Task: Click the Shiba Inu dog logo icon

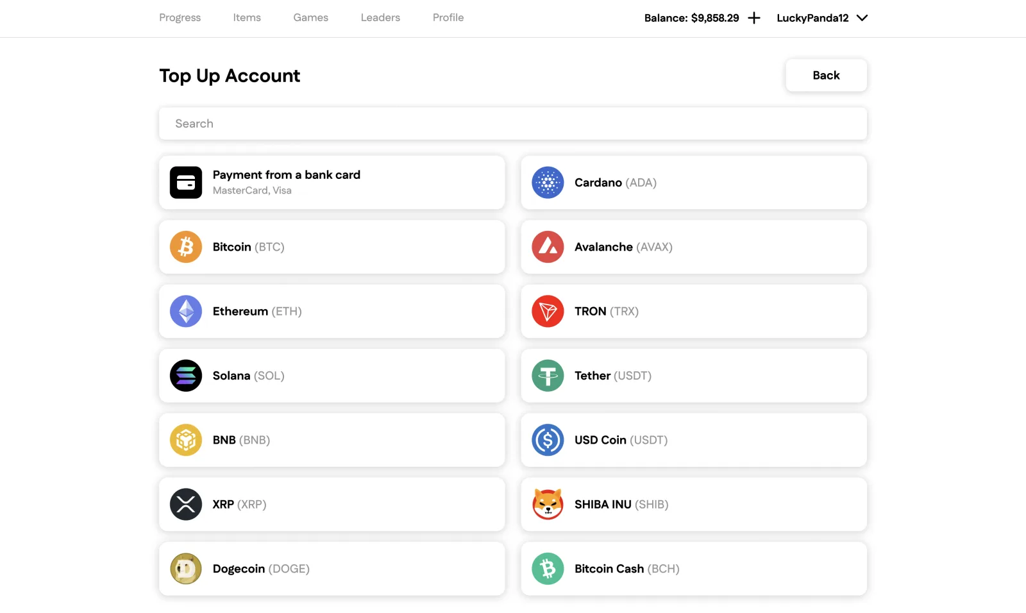Action: click(548, 505)
